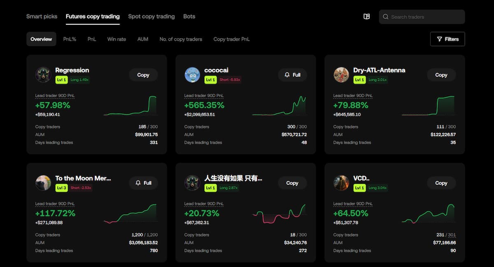This screenshot has width=494, height=267.
Task: Click the Full button on cococai's card
Action: (x=293, y=75)
